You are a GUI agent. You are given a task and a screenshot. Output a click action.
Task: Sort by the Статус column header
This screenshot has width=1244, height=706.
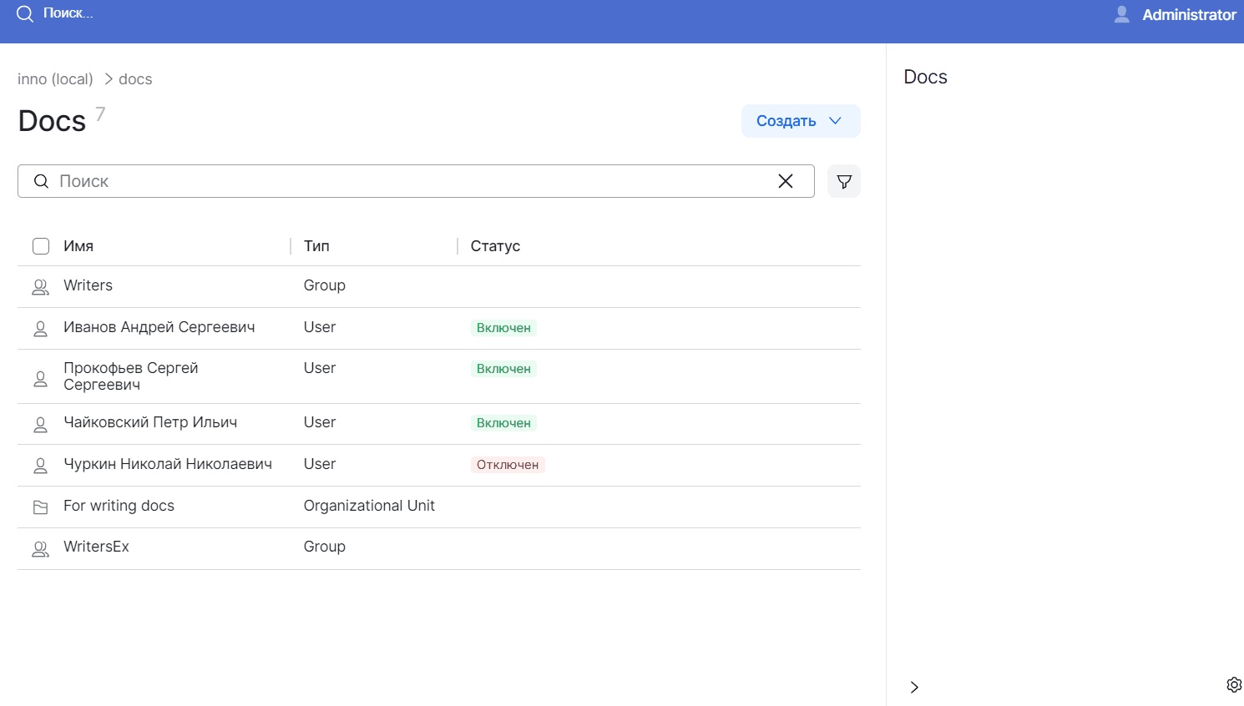[495, 246]
